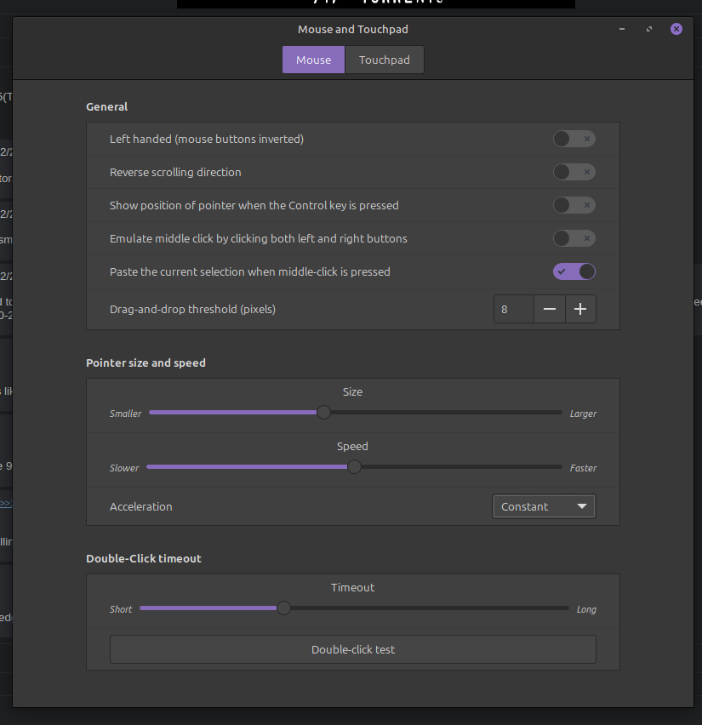
Task: Switch to the Touchpad tab
Action: 385,60
